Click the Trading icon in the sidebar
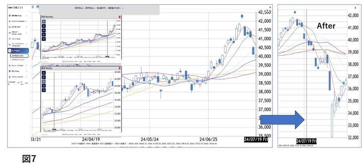Screen dimensions: 362x164 click(x=10, y=71)
